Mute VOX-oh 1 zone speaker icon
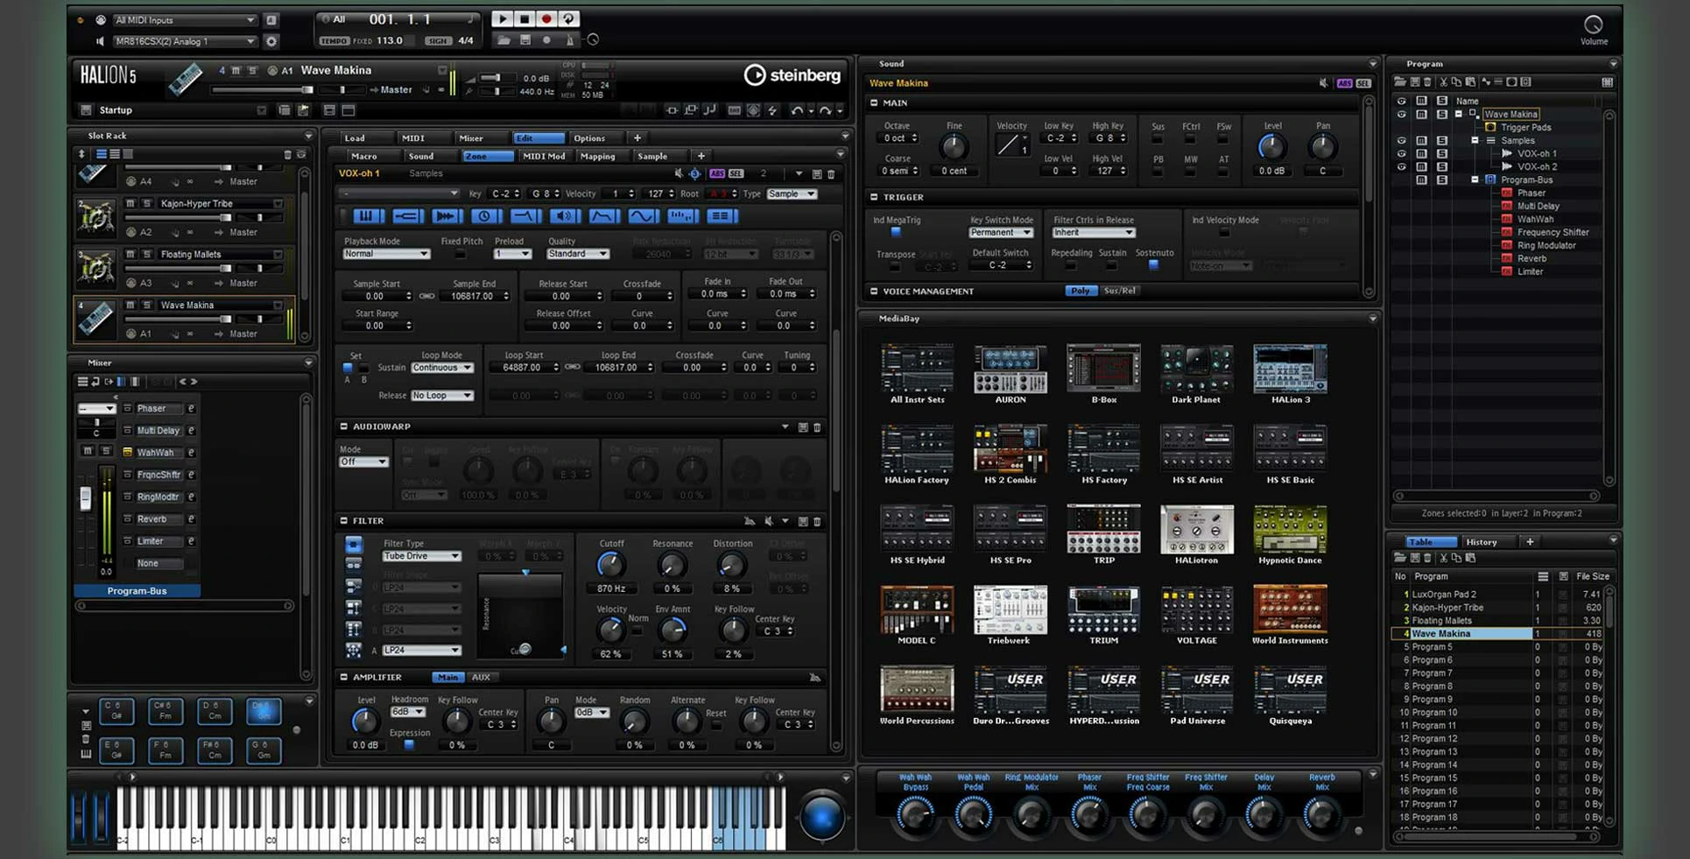Viewport: 1690px width, 859px height. click(679, 173)
